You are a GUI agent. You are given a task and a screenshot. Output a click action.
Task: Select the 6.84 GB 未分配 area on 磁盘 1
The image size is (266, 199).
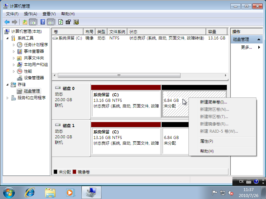[175, 141]
